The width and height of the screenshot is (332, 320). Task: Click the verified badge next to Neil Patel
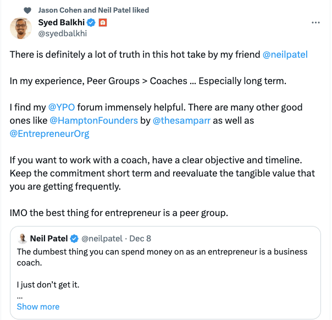74,239
